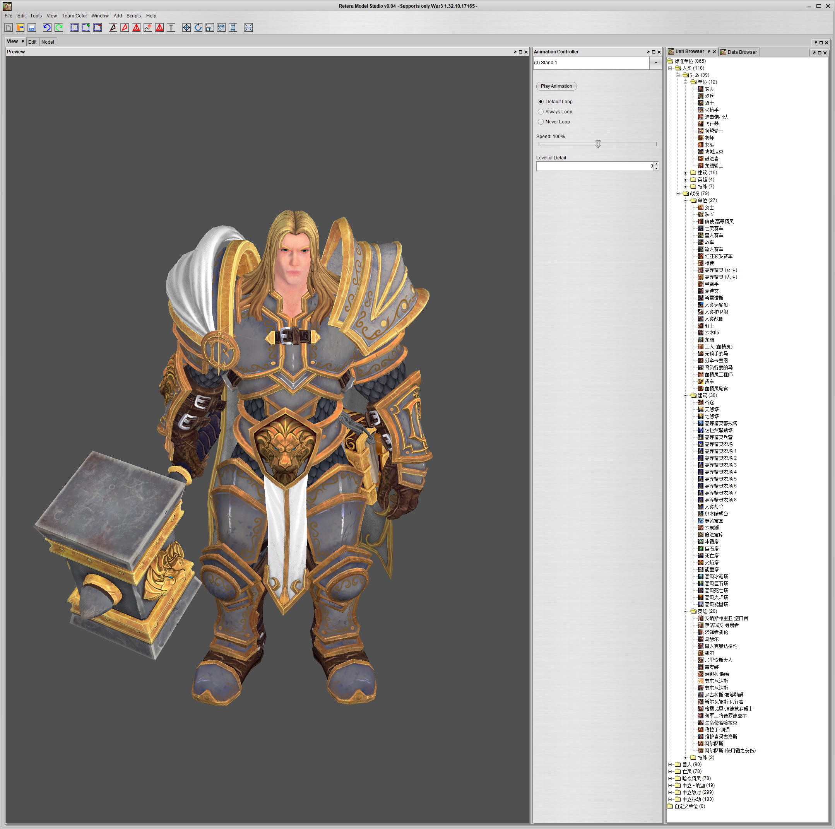Select Always Loop radio button
Image resolution: width=835 pixels, height=829 pixels.
pos(541,111)
